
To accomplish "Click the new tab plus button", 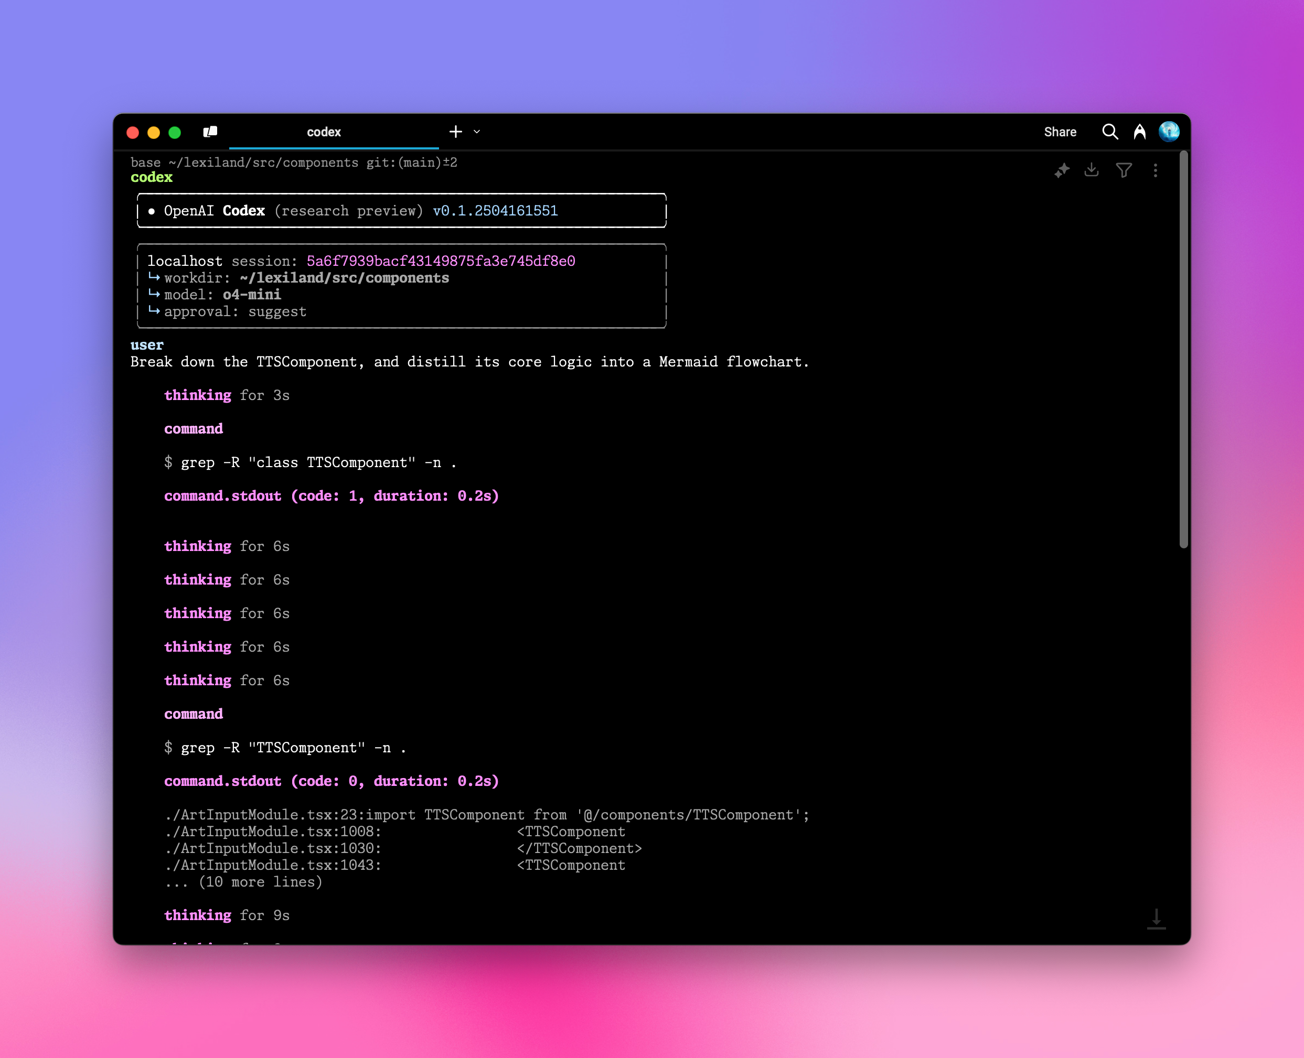I will (x=455, y=132).
